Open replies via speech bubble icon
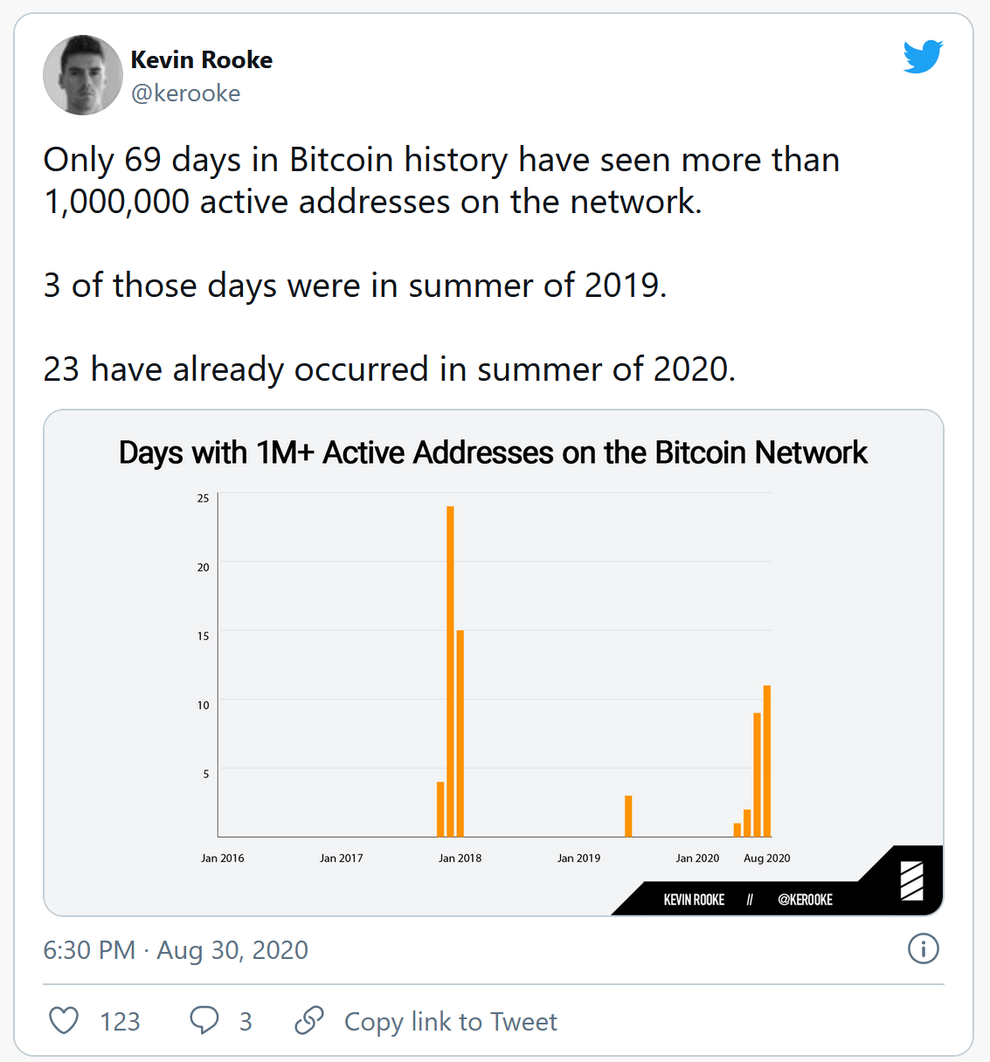 coord(204,1020)
